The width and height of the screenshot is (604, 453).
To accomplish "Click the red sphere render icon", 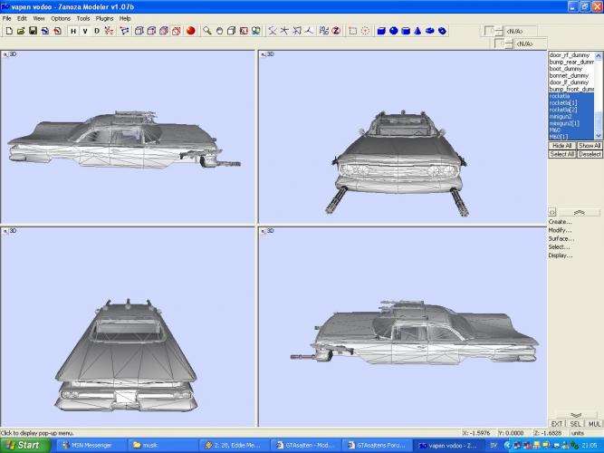I will (191, 30).
